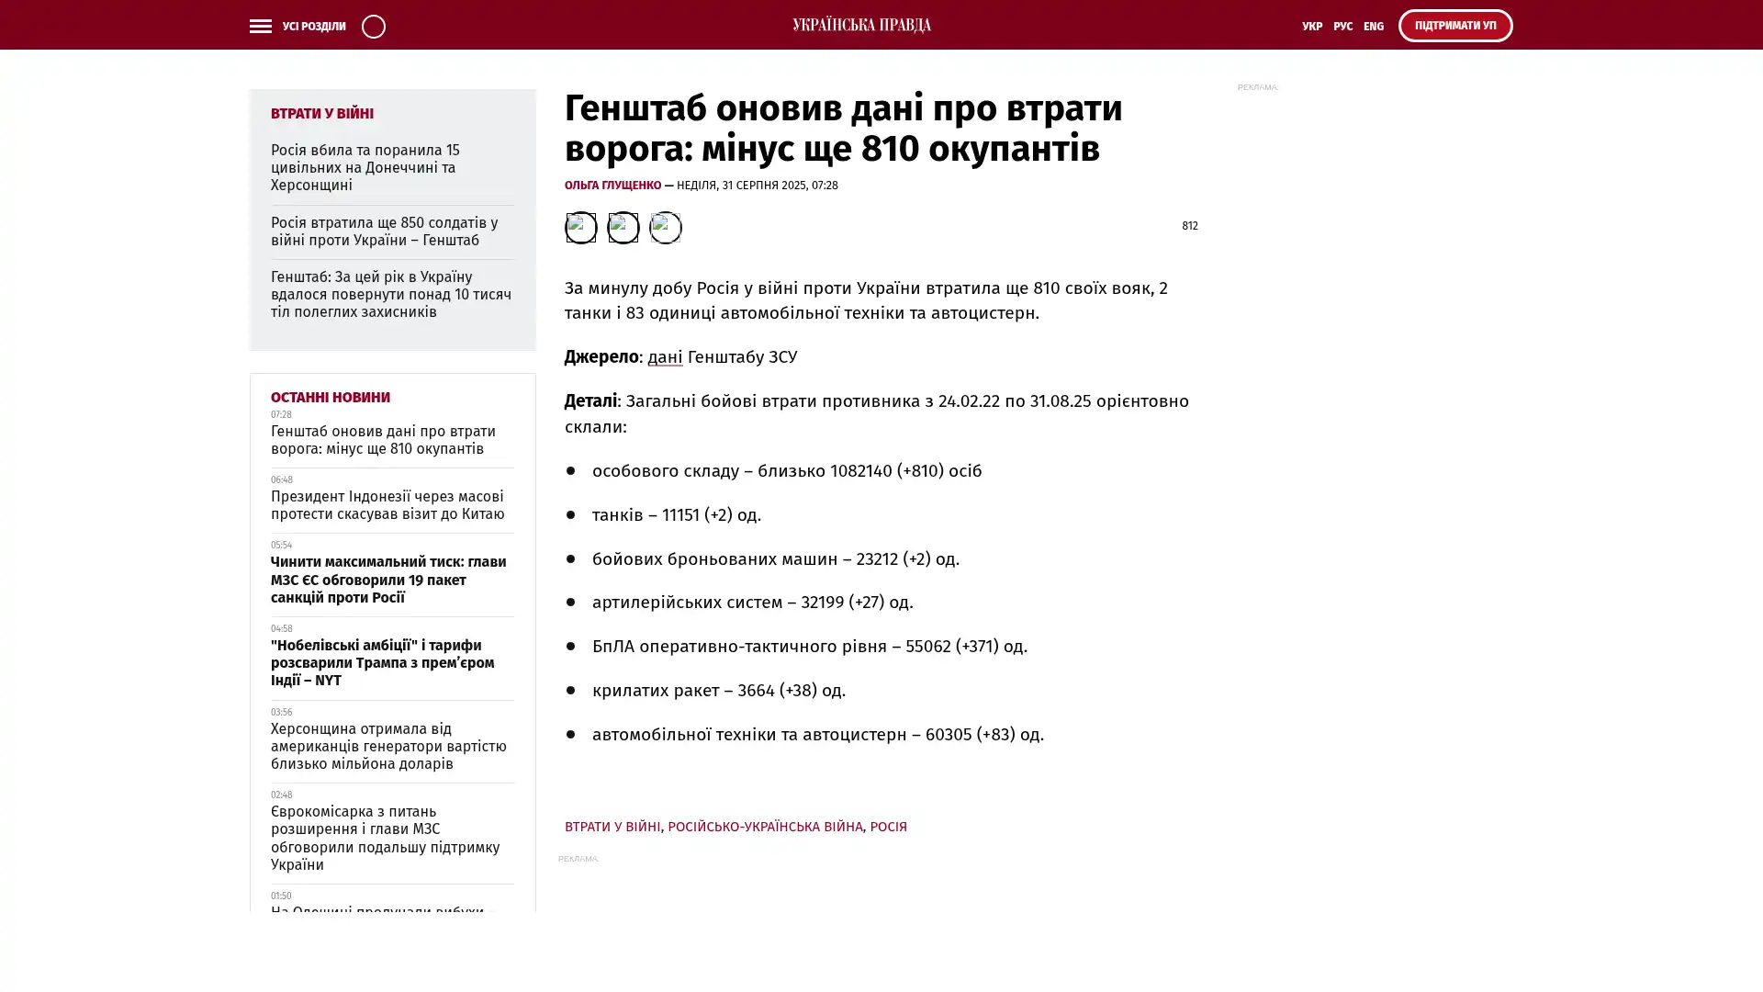This screenshot has width=1763, height=992.
Task: Switch language to УКР
Action: [1311, 27]
